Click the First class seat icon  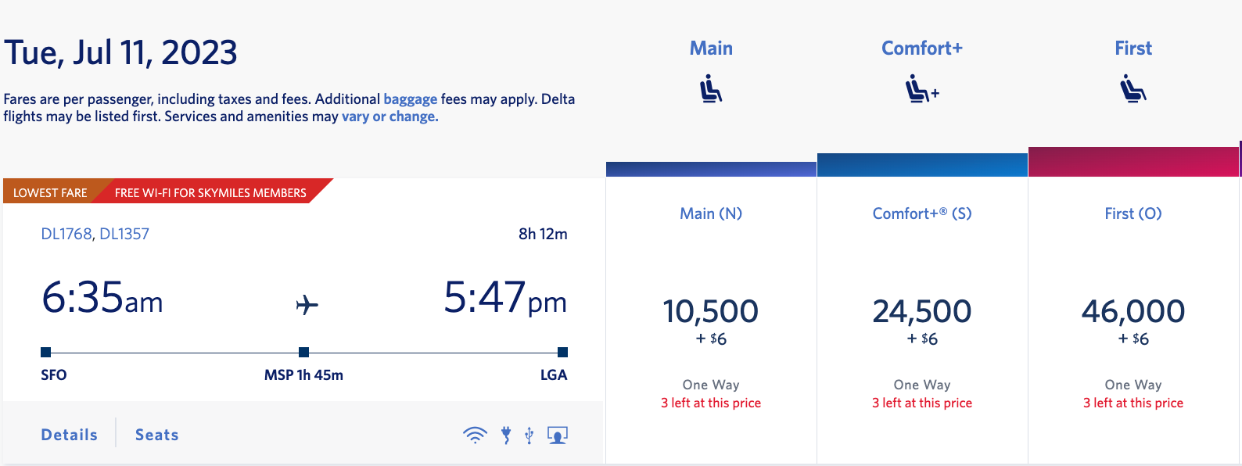1133,88
